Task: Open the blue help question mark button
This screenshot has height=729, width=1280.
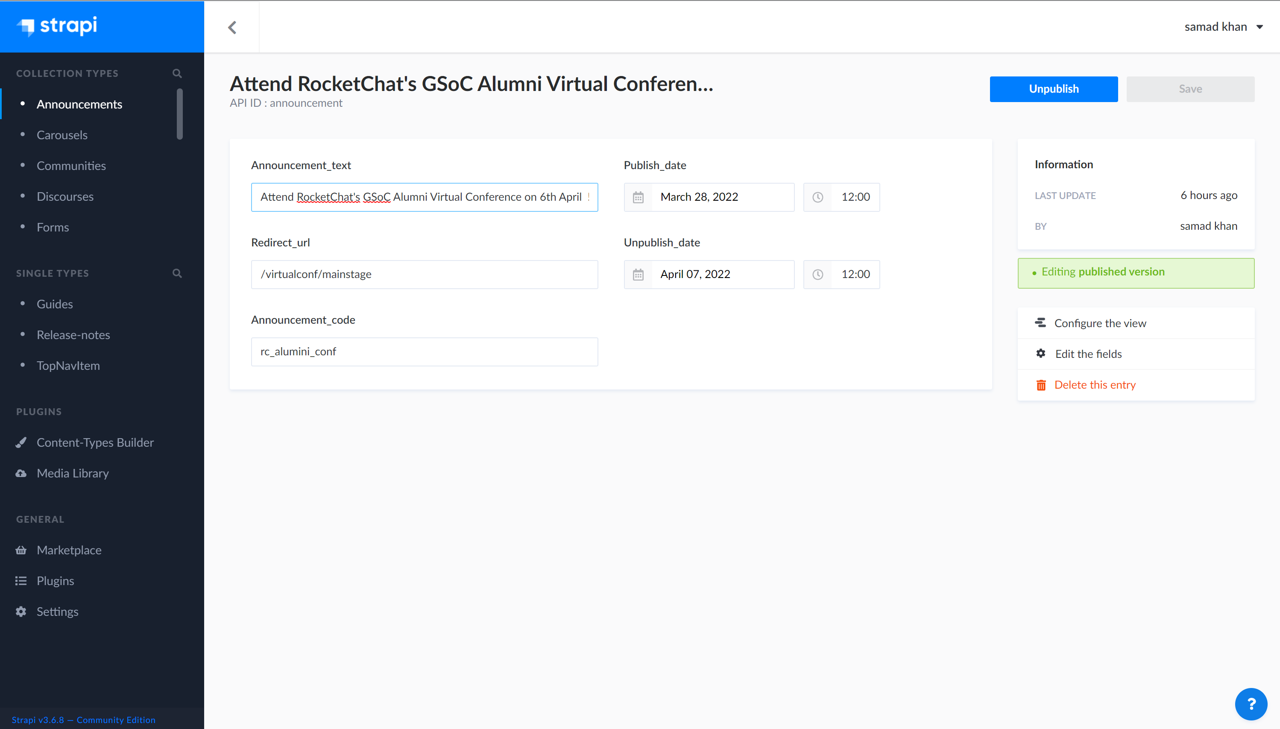Action: (x=1251, y=703)
